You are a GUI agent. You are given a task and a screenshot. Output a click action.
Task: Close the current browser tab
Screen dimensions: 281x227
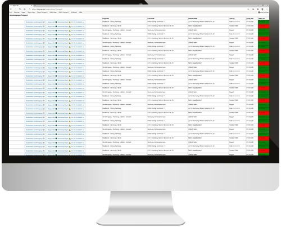(x=32, y=6)
